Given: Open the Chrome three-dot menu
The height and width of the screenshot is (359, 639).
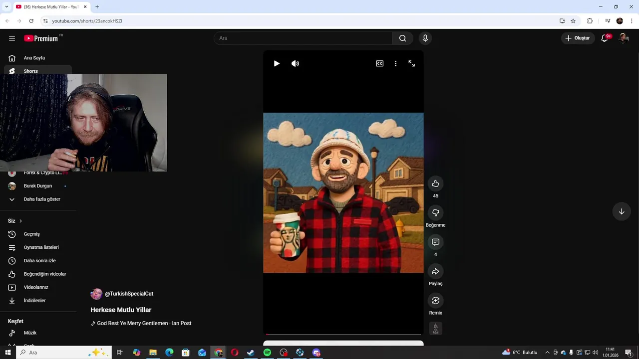Looking at the screenshot, I should pos(632,21).
